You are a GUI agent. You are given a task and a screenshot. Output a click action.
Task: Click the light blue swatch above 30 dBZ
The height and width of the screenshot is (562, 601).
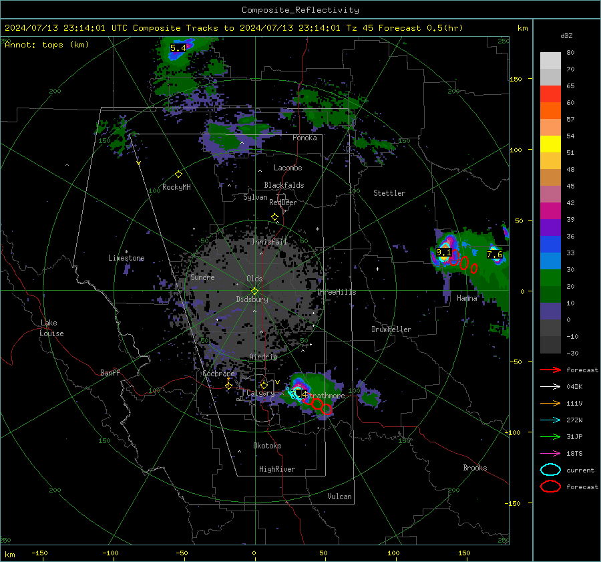[x=550, y=261]
